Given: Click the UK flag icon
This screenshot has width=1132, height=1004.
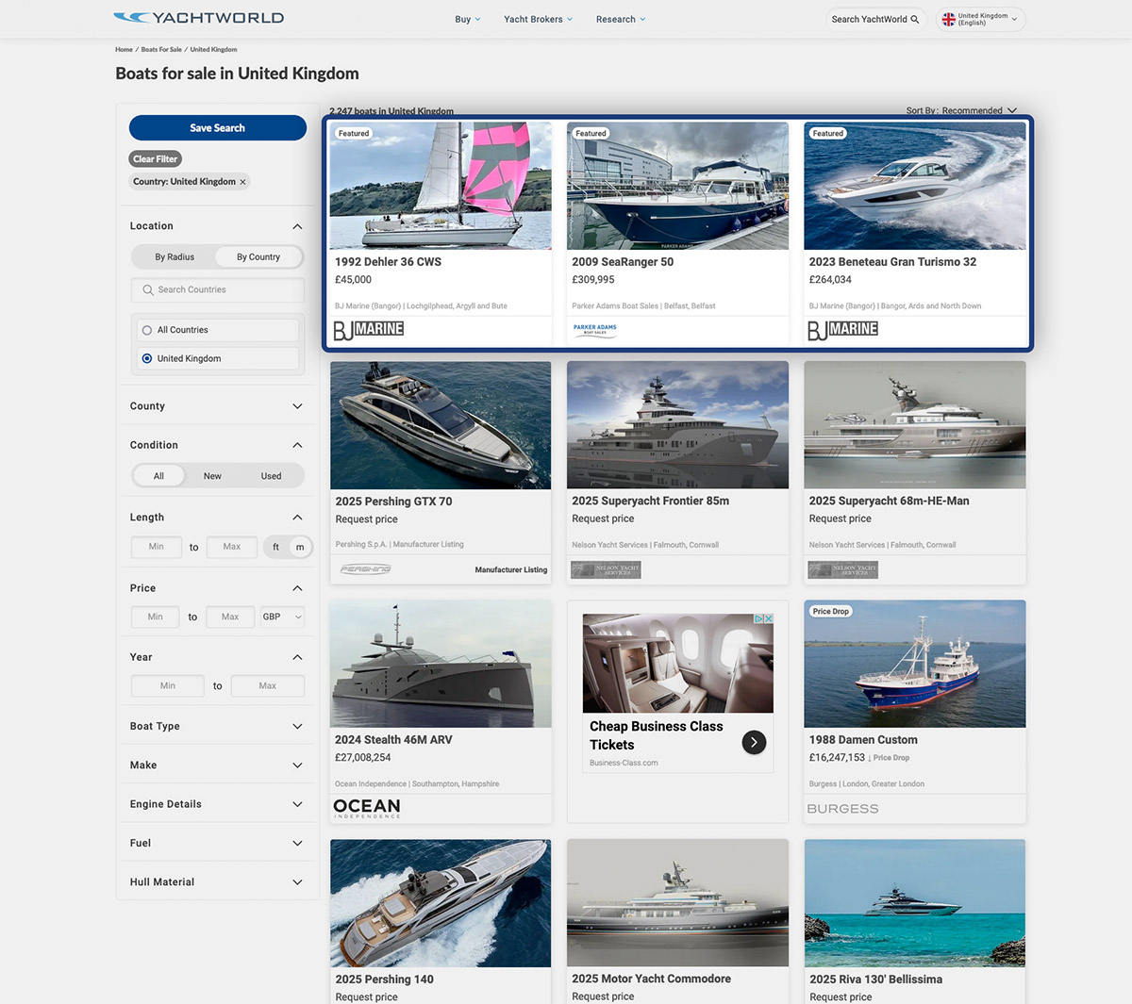Looking at the screenshot, I should (x=948, y=19).
